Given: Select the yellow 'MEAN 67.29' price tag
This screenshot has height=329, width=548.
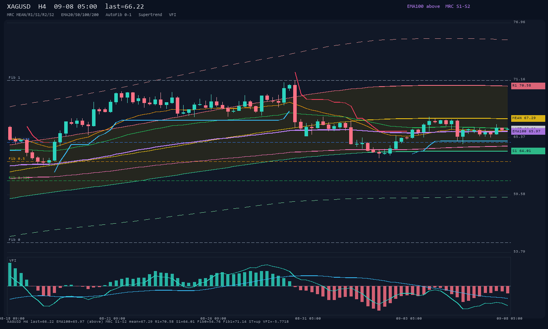Looking at the screenshot, I should point(528,118).
